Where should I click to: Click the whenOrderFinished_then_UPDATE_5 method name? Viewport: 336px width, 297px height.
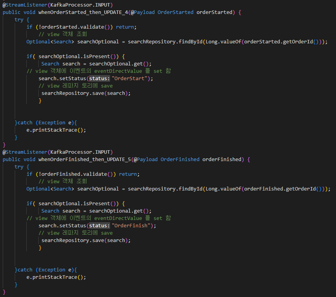point(85,159)
